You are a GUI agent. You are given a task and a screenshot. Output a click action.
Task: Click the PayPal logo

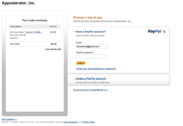pyautogui.click(x=155, y=31)
